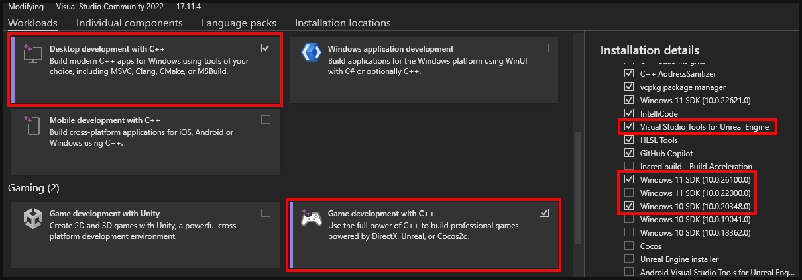Uncheck C++ AddressSanitizer component
The height and width of the screenshot is (280, 802).
[x=629, y=74]
